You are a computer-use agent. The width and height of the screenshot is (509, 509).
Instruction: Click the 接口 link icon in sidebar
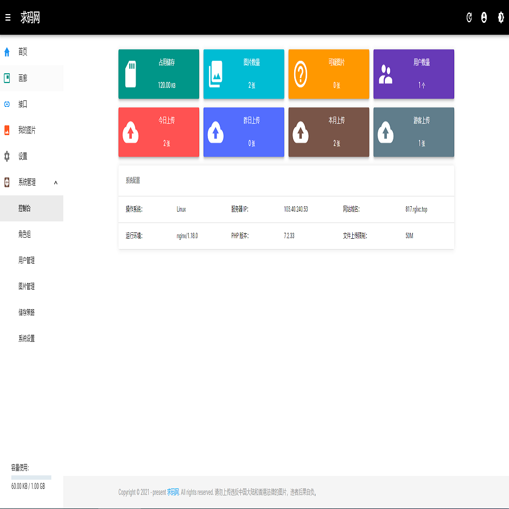tap(7, 104)
